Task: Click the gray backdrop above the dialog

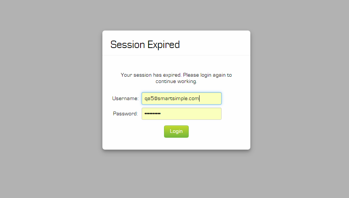Action: [176, 15]
